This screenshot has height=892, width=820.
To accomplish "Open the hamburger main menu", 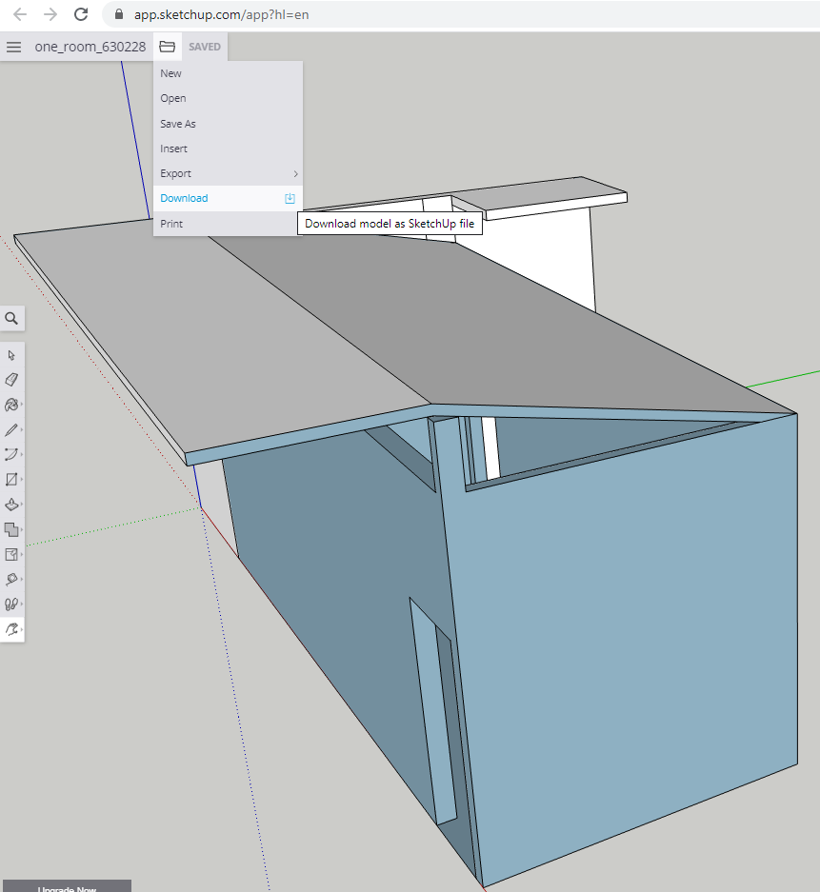I will pos(13,47).
